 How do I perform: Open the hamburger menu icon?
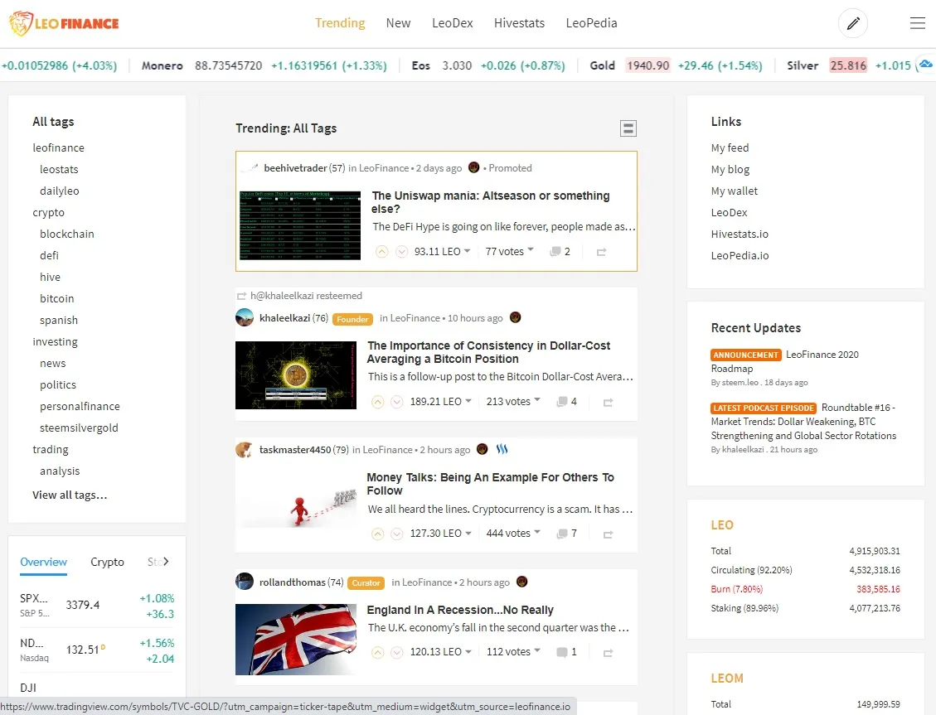918,23
